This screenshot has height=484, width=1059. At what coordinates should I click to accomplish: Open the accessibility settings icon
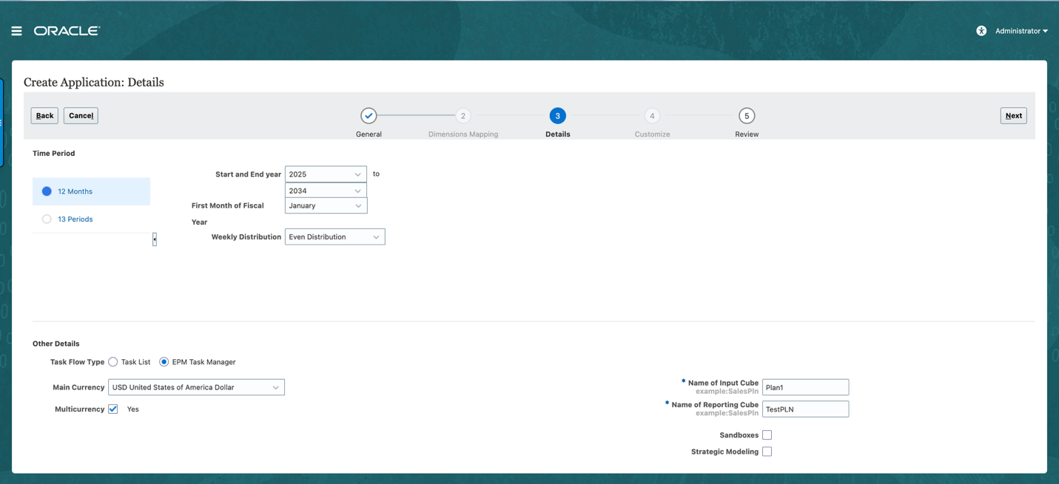click(x=981, y=31)
